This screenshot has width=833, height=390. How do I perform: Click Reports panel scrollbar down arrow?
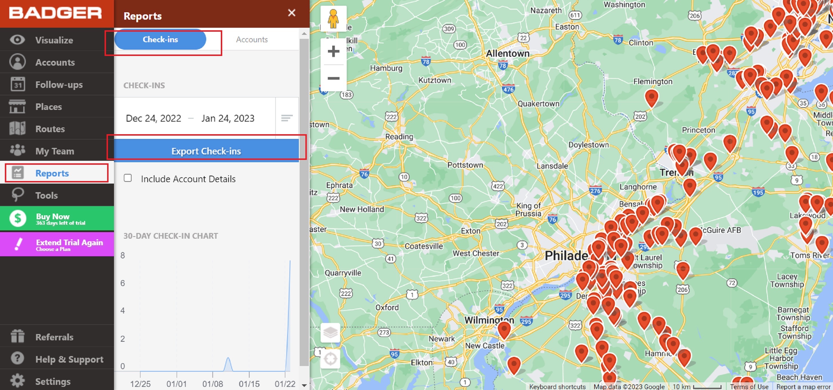[304, 385]
